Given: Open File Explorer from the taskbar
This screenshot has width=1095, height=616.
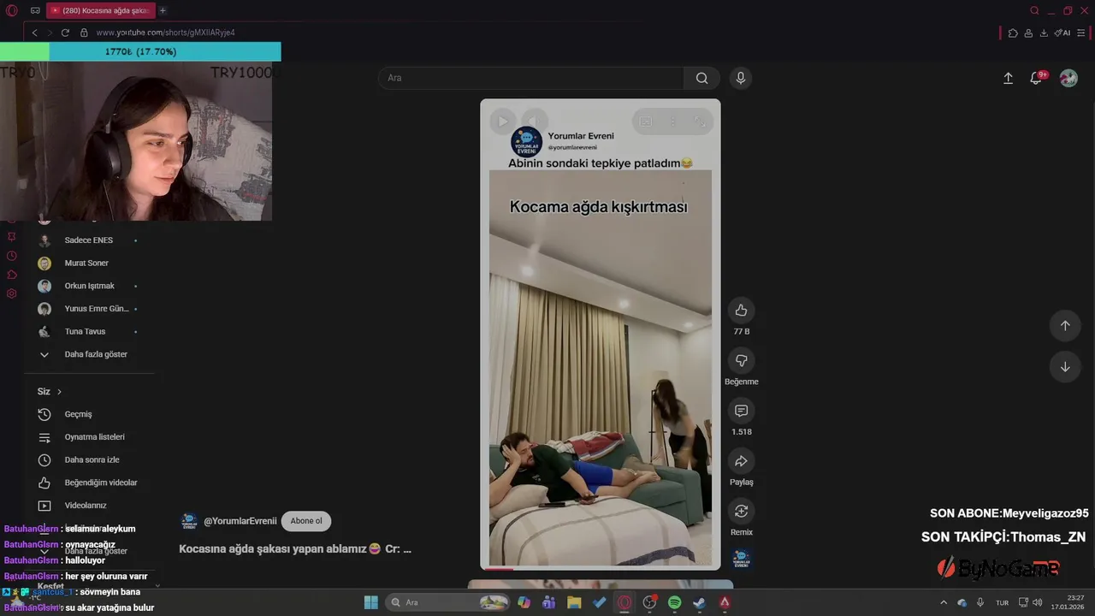Looking at the screenshot, I should coord(574,602).
